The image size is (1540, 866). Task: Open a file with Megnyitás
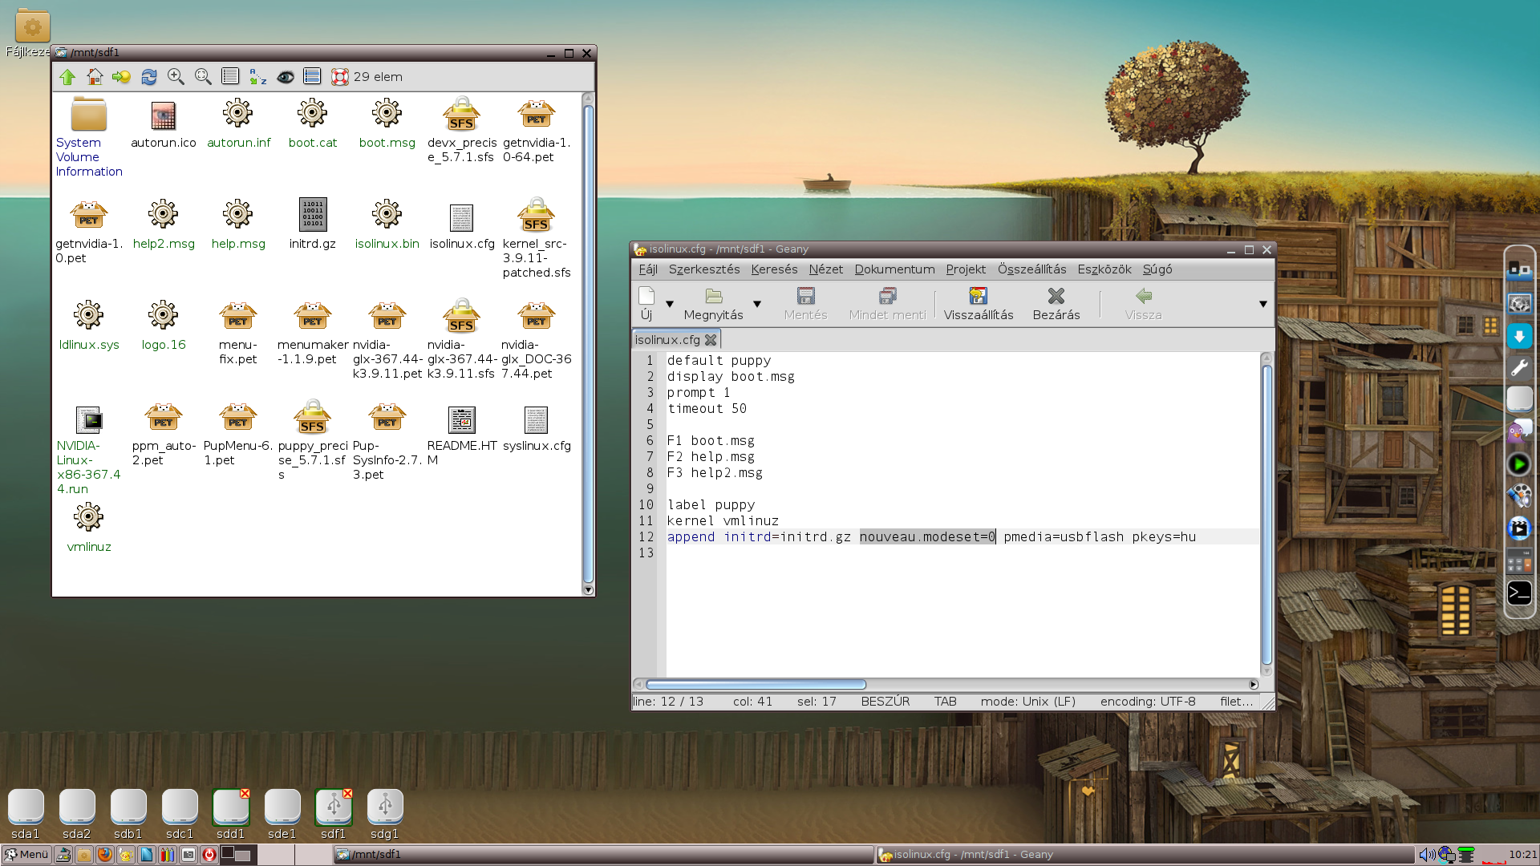(x=713, y=304)
